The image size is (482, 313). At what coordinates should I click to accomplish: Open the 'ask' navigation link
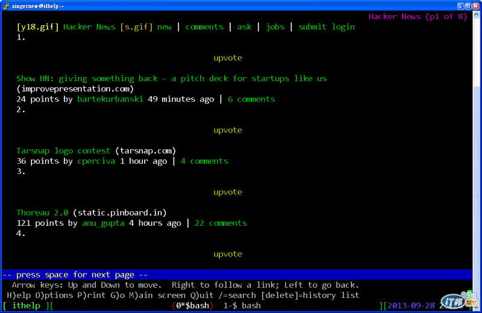tap(245, 27)
